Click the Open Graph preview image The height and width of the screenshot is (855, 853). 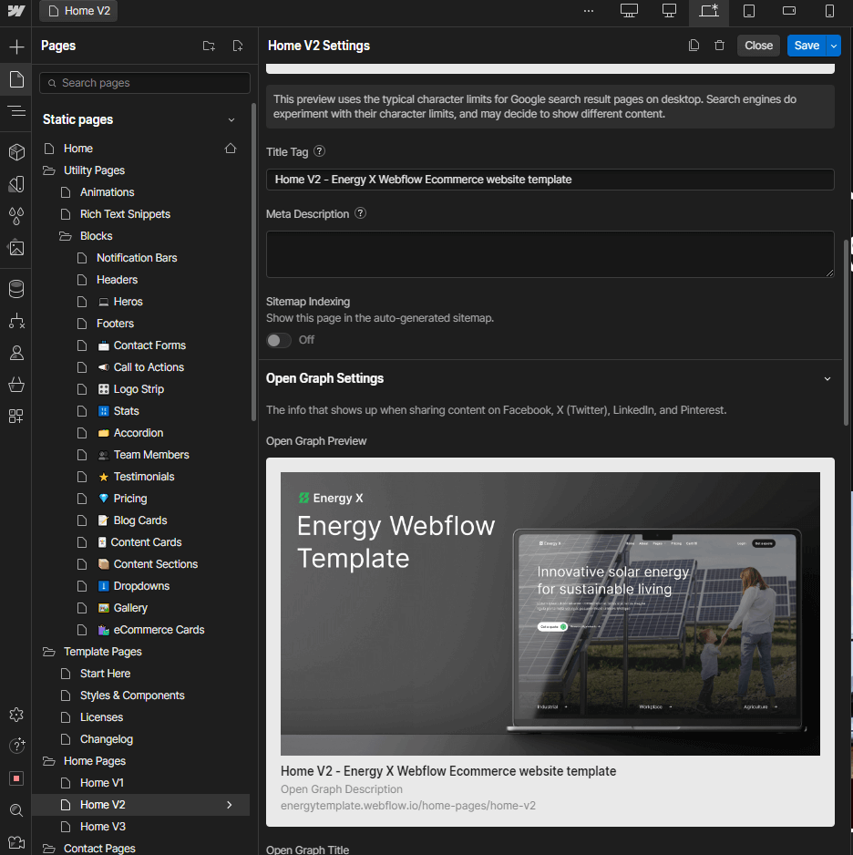pos(550,613)
